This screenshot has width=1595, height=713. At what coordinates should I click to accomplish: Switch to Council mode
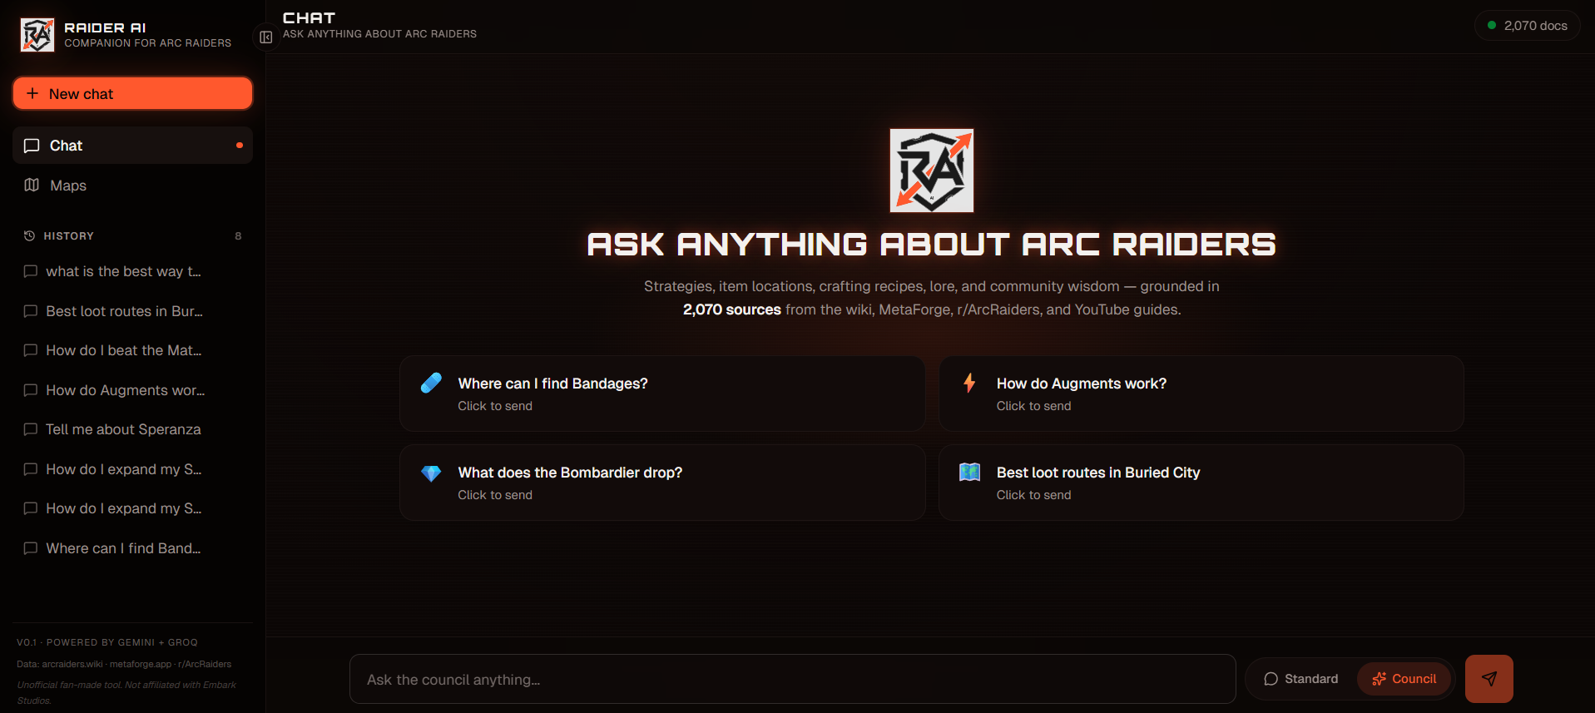(x=1404, y=679)
